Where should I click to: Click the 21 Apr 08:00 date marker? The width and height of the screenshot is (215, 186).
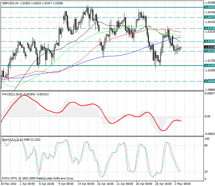tap(124, 184)
